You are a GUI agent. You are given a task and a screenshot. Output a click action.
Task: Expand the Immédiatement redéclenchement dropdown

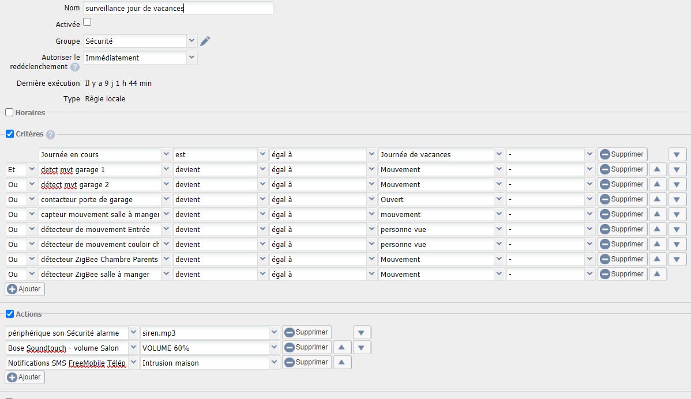pyautogui.click(x=191, y=58)
